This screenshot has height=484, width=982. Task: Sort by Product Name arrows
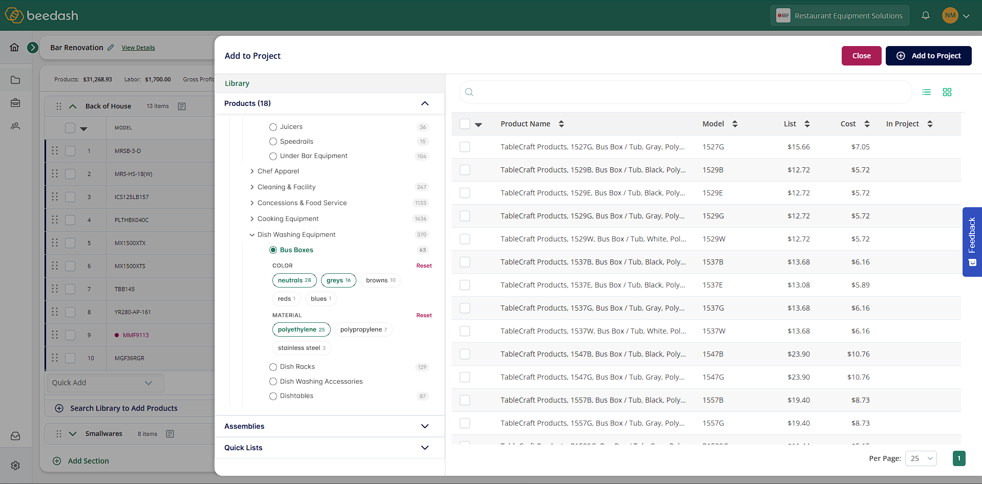coord(561,124)
